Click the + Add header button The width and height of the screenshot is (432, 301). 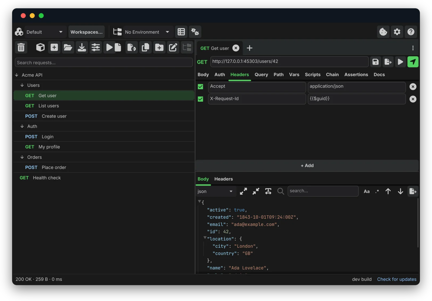point(307,166)
